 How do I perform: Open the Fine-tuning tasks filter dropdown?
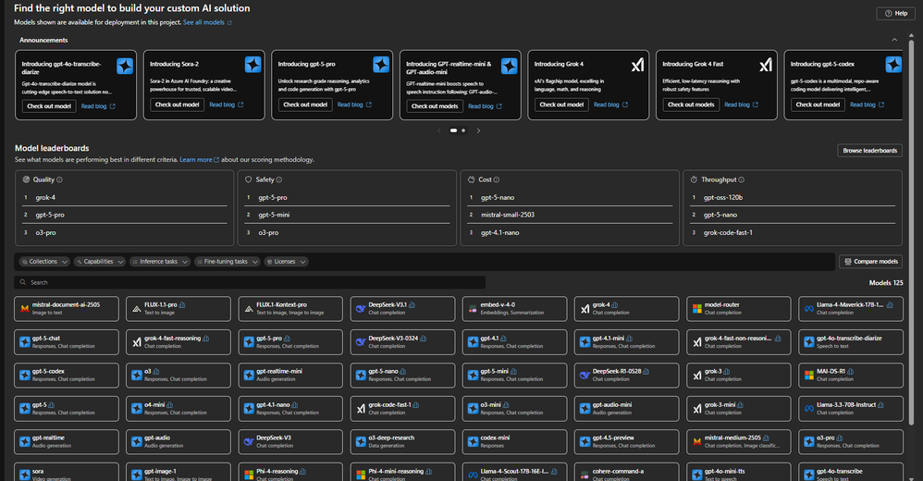pyautogui.click(x=227, y=262)
